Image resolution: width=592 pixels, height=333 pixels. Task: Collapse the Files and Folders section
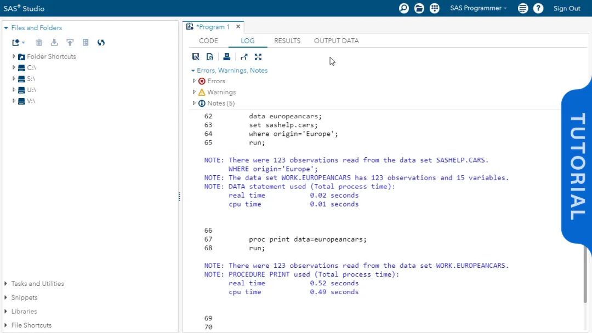pos(5,28)
